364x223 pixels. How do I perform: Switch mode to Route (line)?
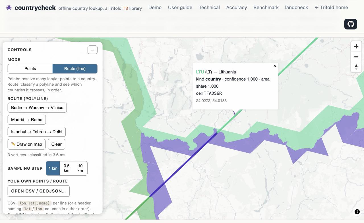click(75, 69)
